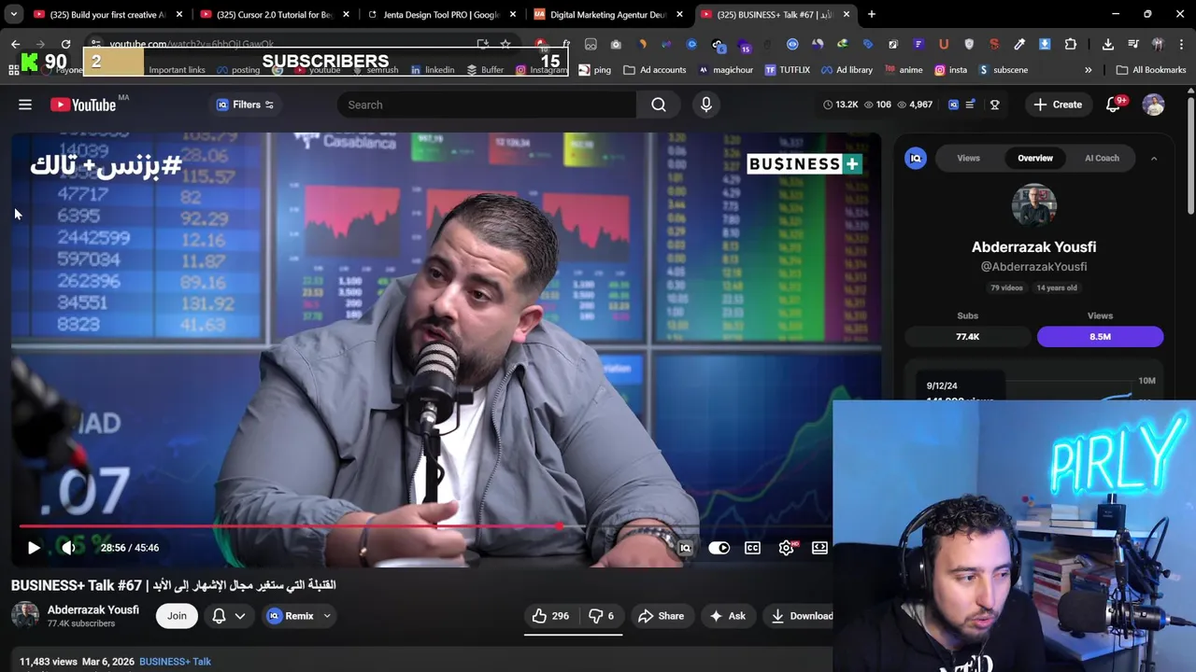The width and height of the screenshot is (1196, 672).
Task: Reload the page
Action: pyautogui.click(x=65, y=44)
